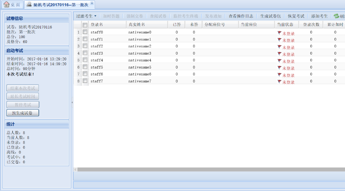The height and width of the screenshot is (191, 345).
Task: Click the refresh icon in the toolbar
Action: (336, 16)
